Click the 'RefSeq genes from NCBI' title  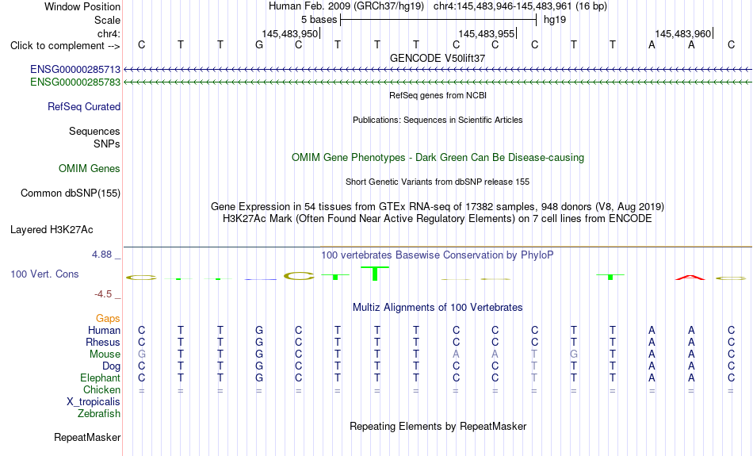coord(438,95)
